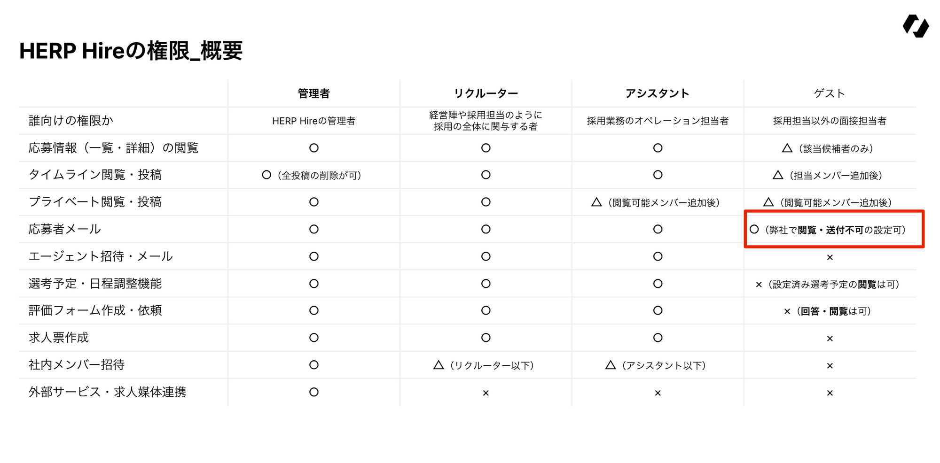Click the 設定済み選考予定の閲覧は可 text
Image resolution: width=940 pixels, height=463 pixels.
833,285
